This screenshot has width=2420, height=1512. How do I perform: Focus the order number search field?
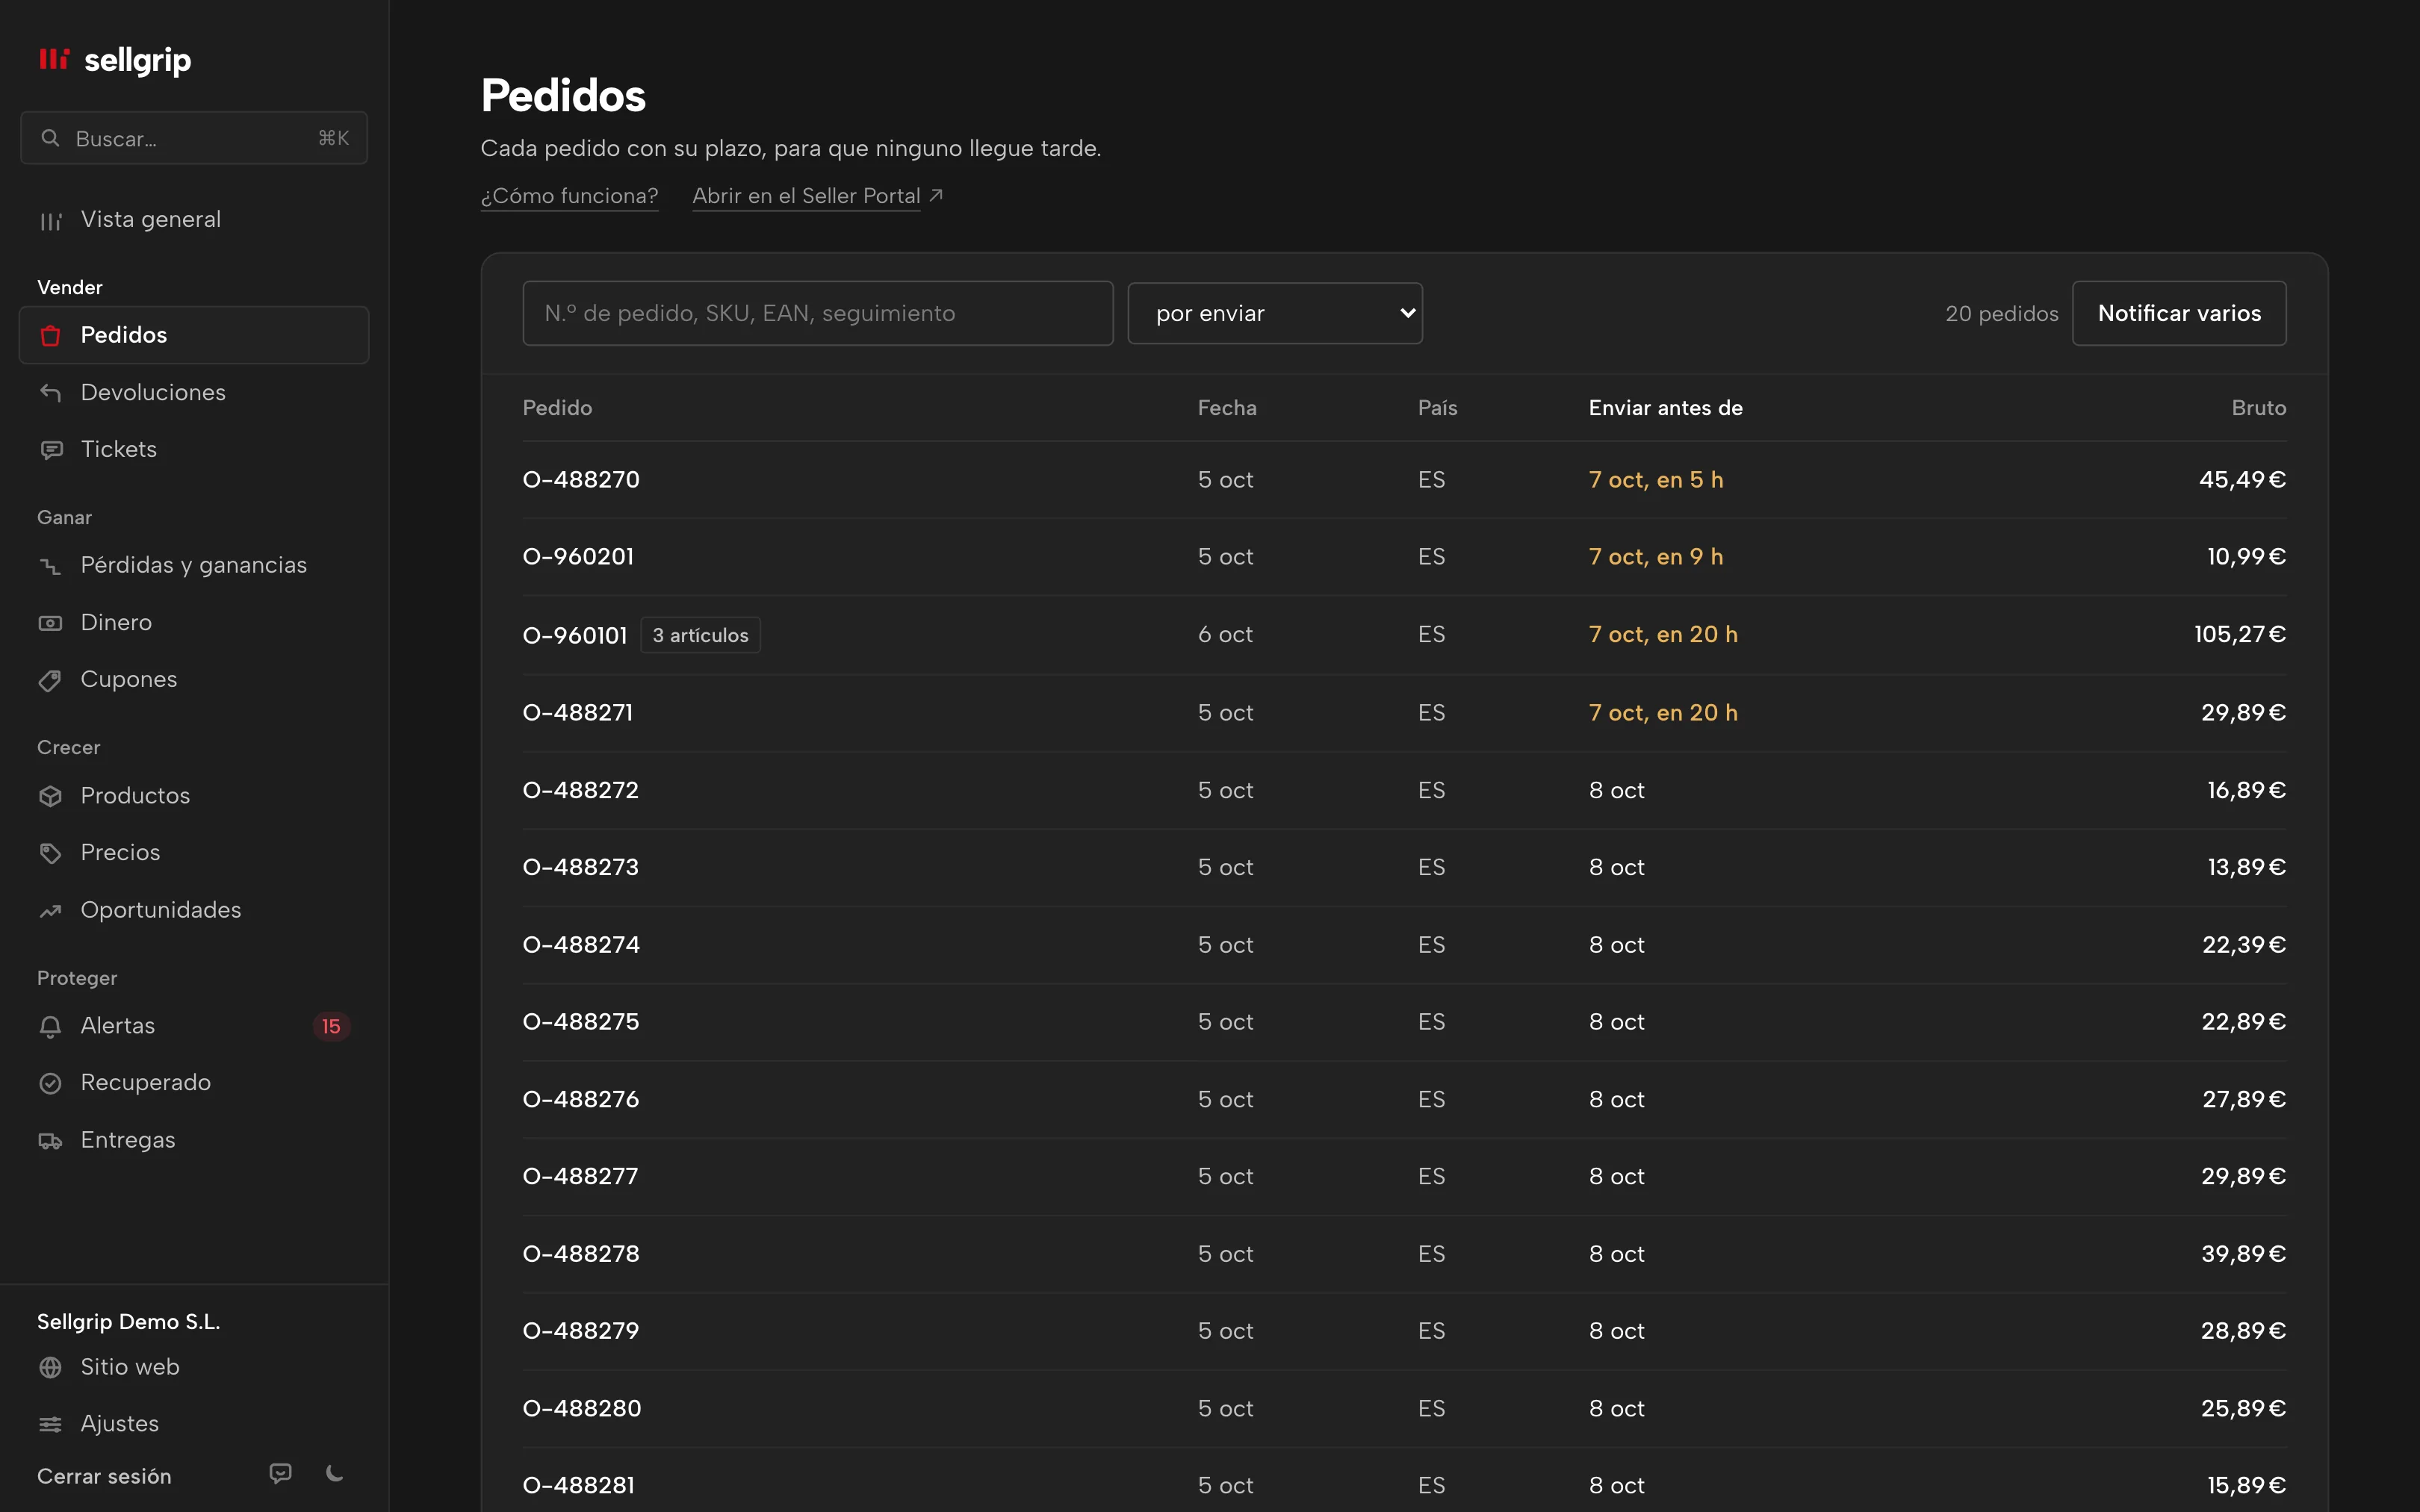[817, 313]
